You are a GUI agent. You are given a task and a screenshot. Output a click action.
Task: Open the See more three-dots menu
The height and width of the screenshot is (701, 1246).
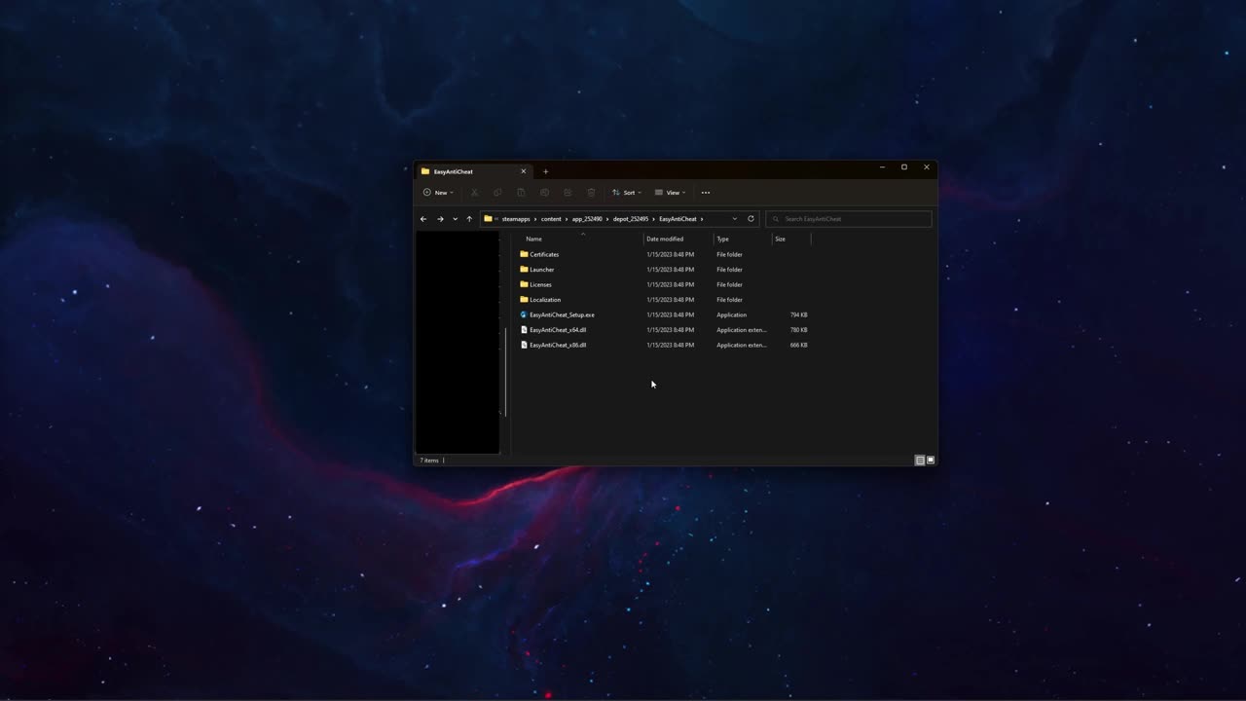tap(706, 193)
